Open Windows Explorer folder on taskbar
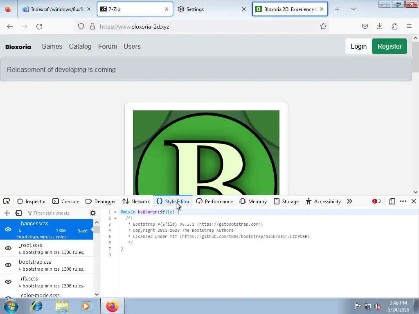Image resolution: width=419 pixels, height=314 pixels. point(62,306)
